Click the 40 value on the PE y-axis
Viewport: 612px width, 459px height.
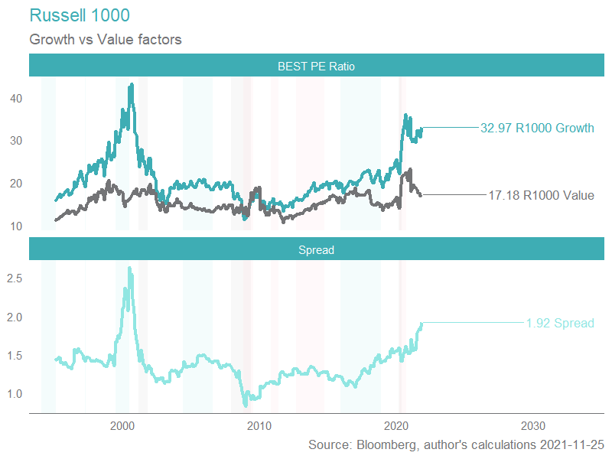[15, 99]
